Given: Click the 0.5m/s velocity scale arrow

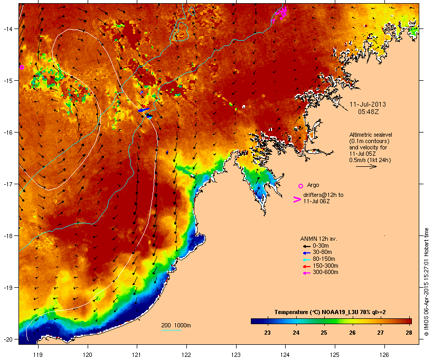Looking at the screenshot, I should point(366,166).
